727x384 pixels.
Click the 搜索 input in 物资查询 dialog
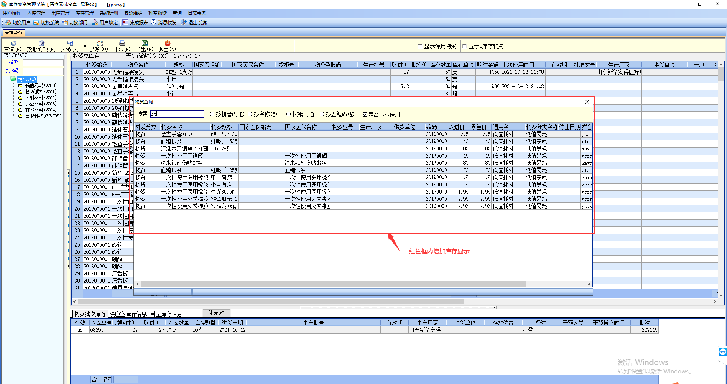(x=177, y=114)
